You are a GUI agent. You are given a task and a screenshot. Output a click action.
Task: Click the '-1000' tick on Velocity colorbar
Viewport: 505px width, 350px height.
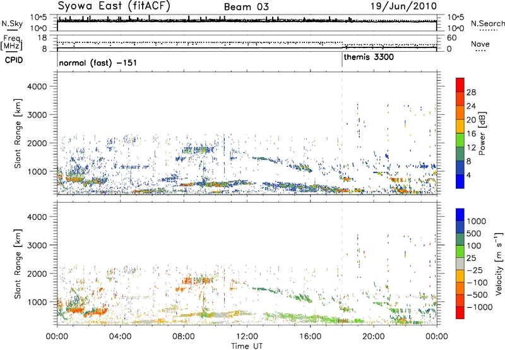pyautogui.click(x=479, y=307)
